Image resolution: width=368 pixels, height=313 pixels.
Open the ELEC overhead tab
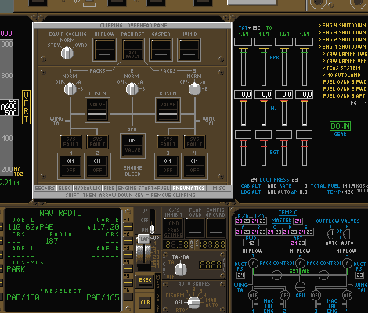[65, 188]
